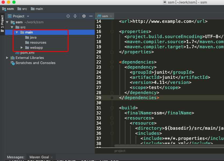Click folder icon below Project side tab
The width and height of the screenshot is (224, 161).
click(2, 31)
